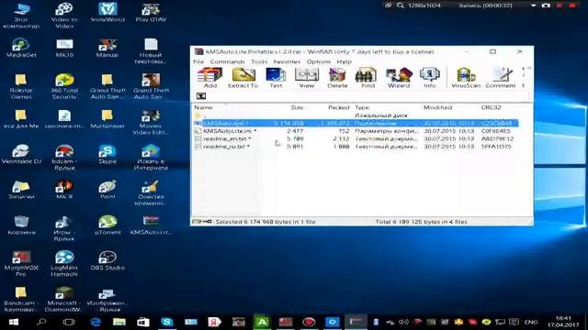
Task: Show archive Info from toolbar
Action: click(430, 78)
